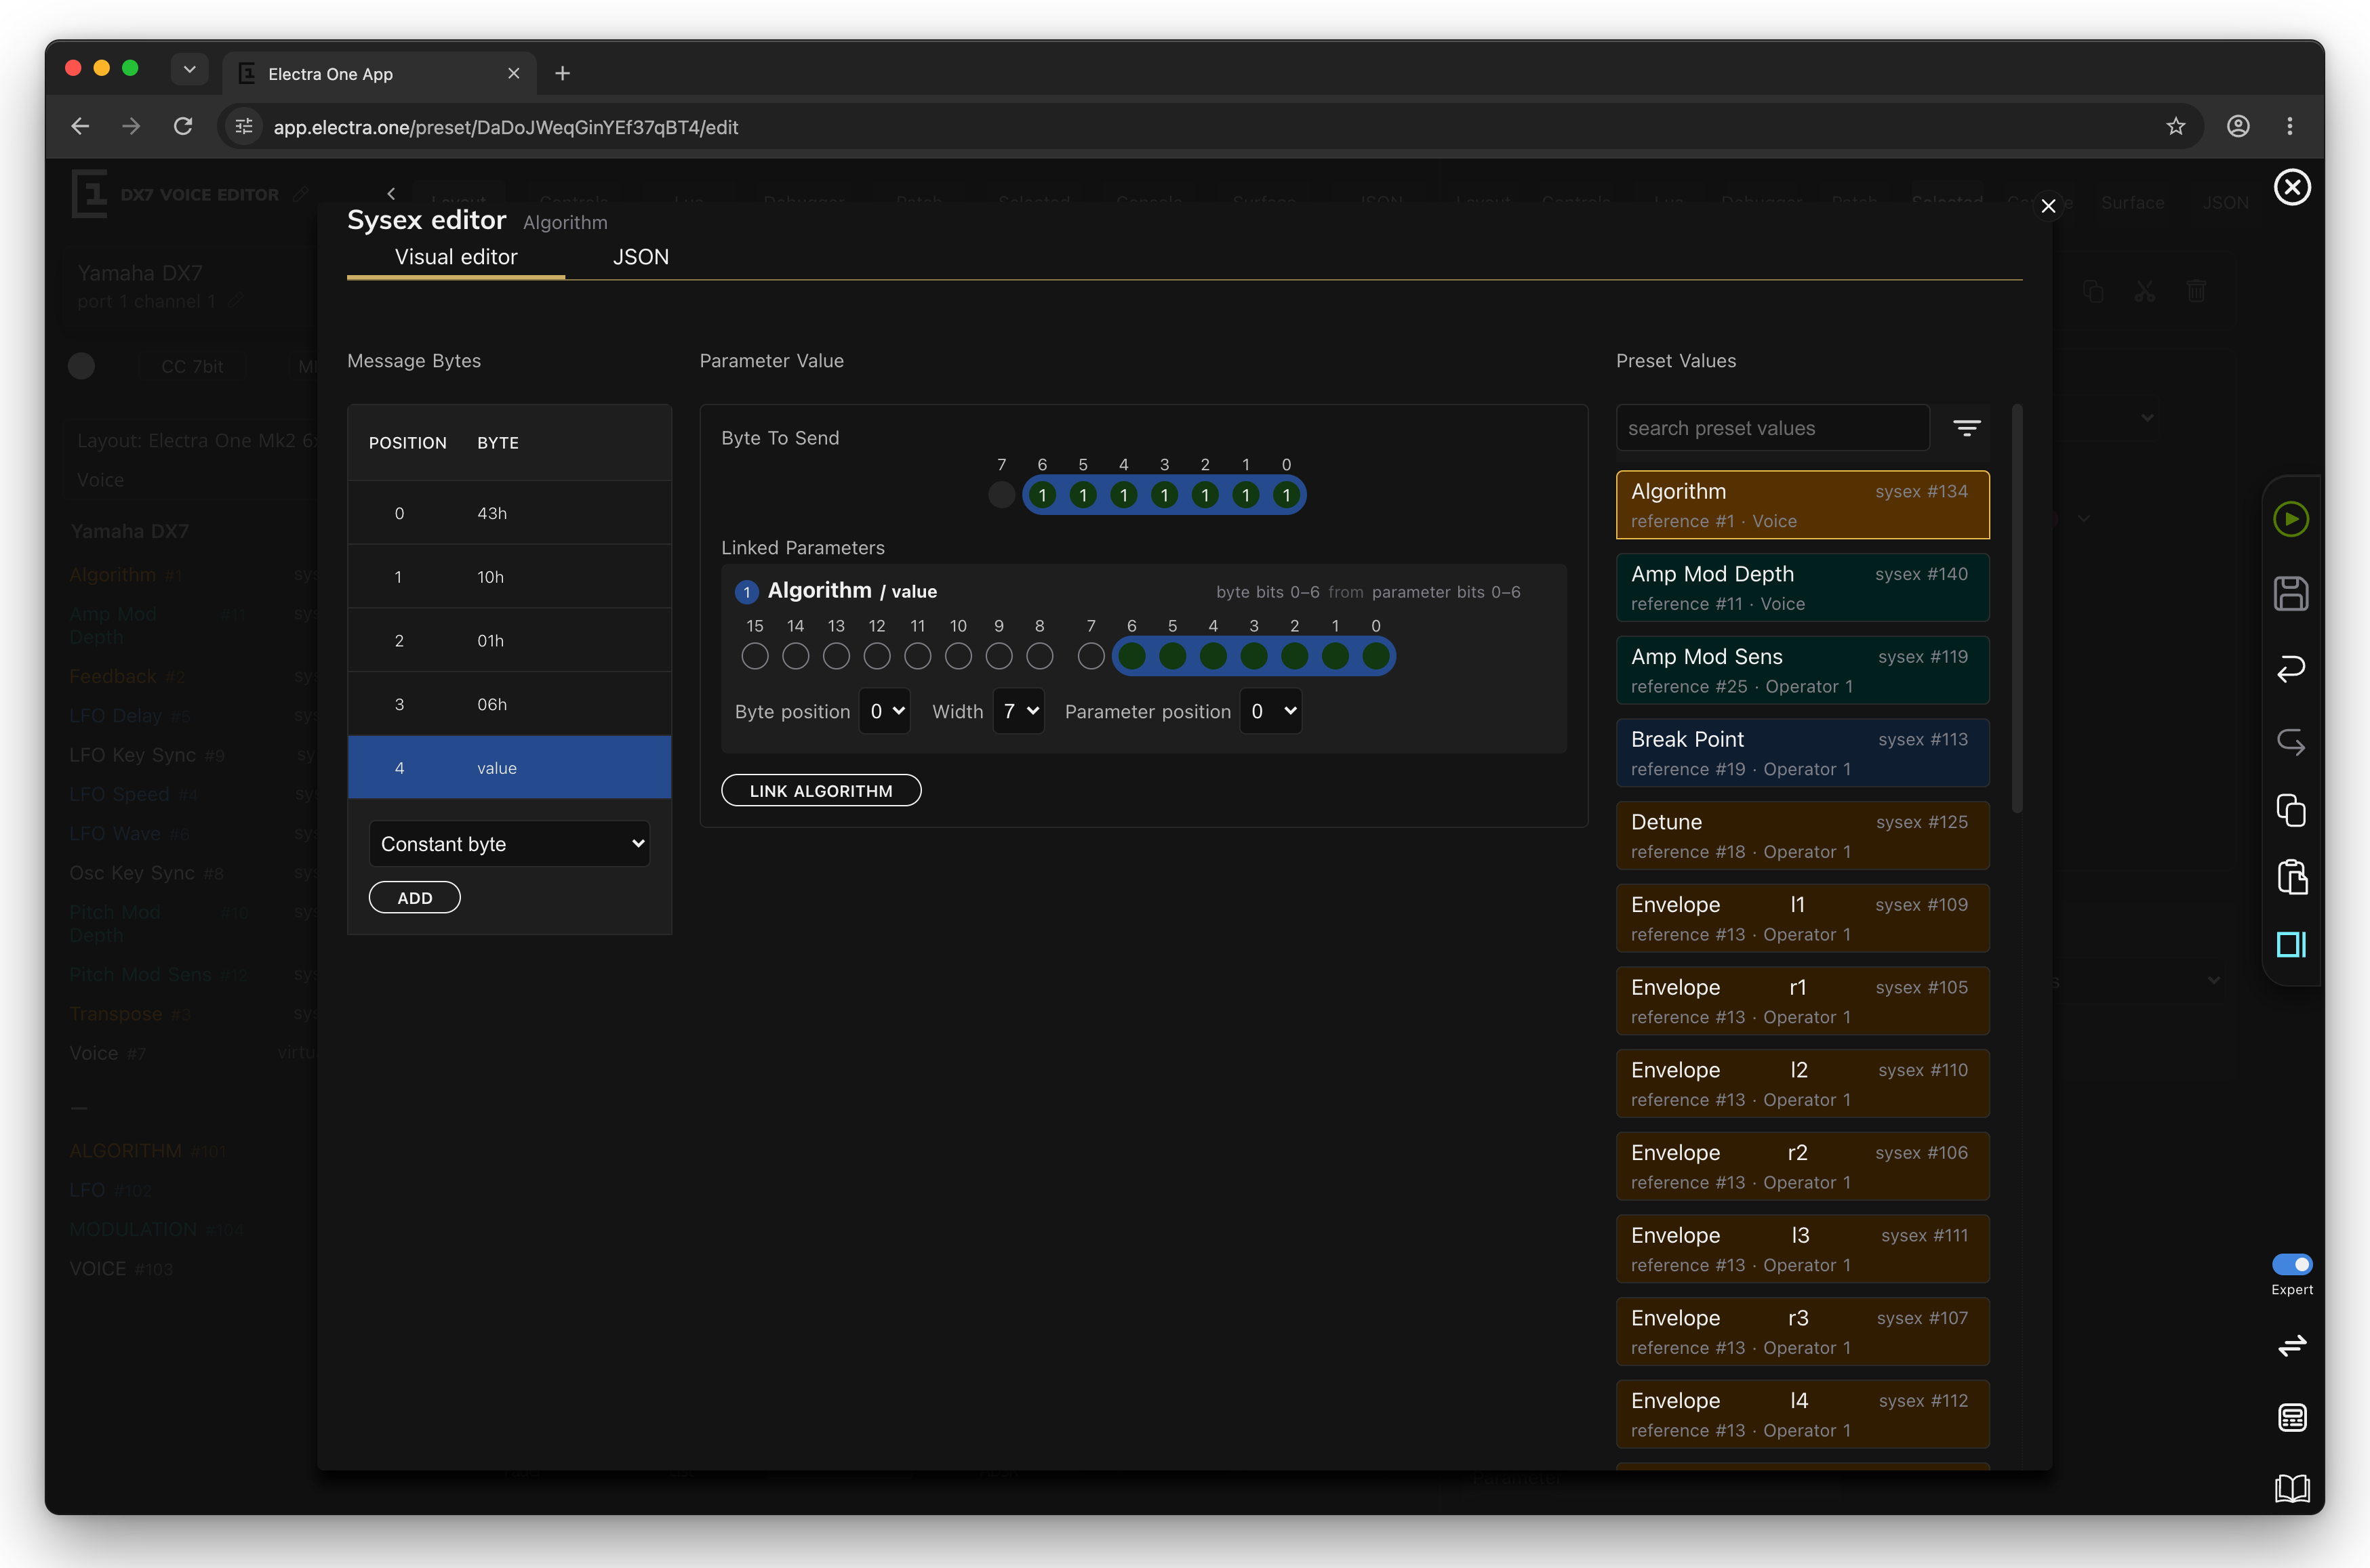The height and width of the screenshot is (1568, 2370).
Task: Click the LINK ALGORITHM button
Action: tap(822, 790)
